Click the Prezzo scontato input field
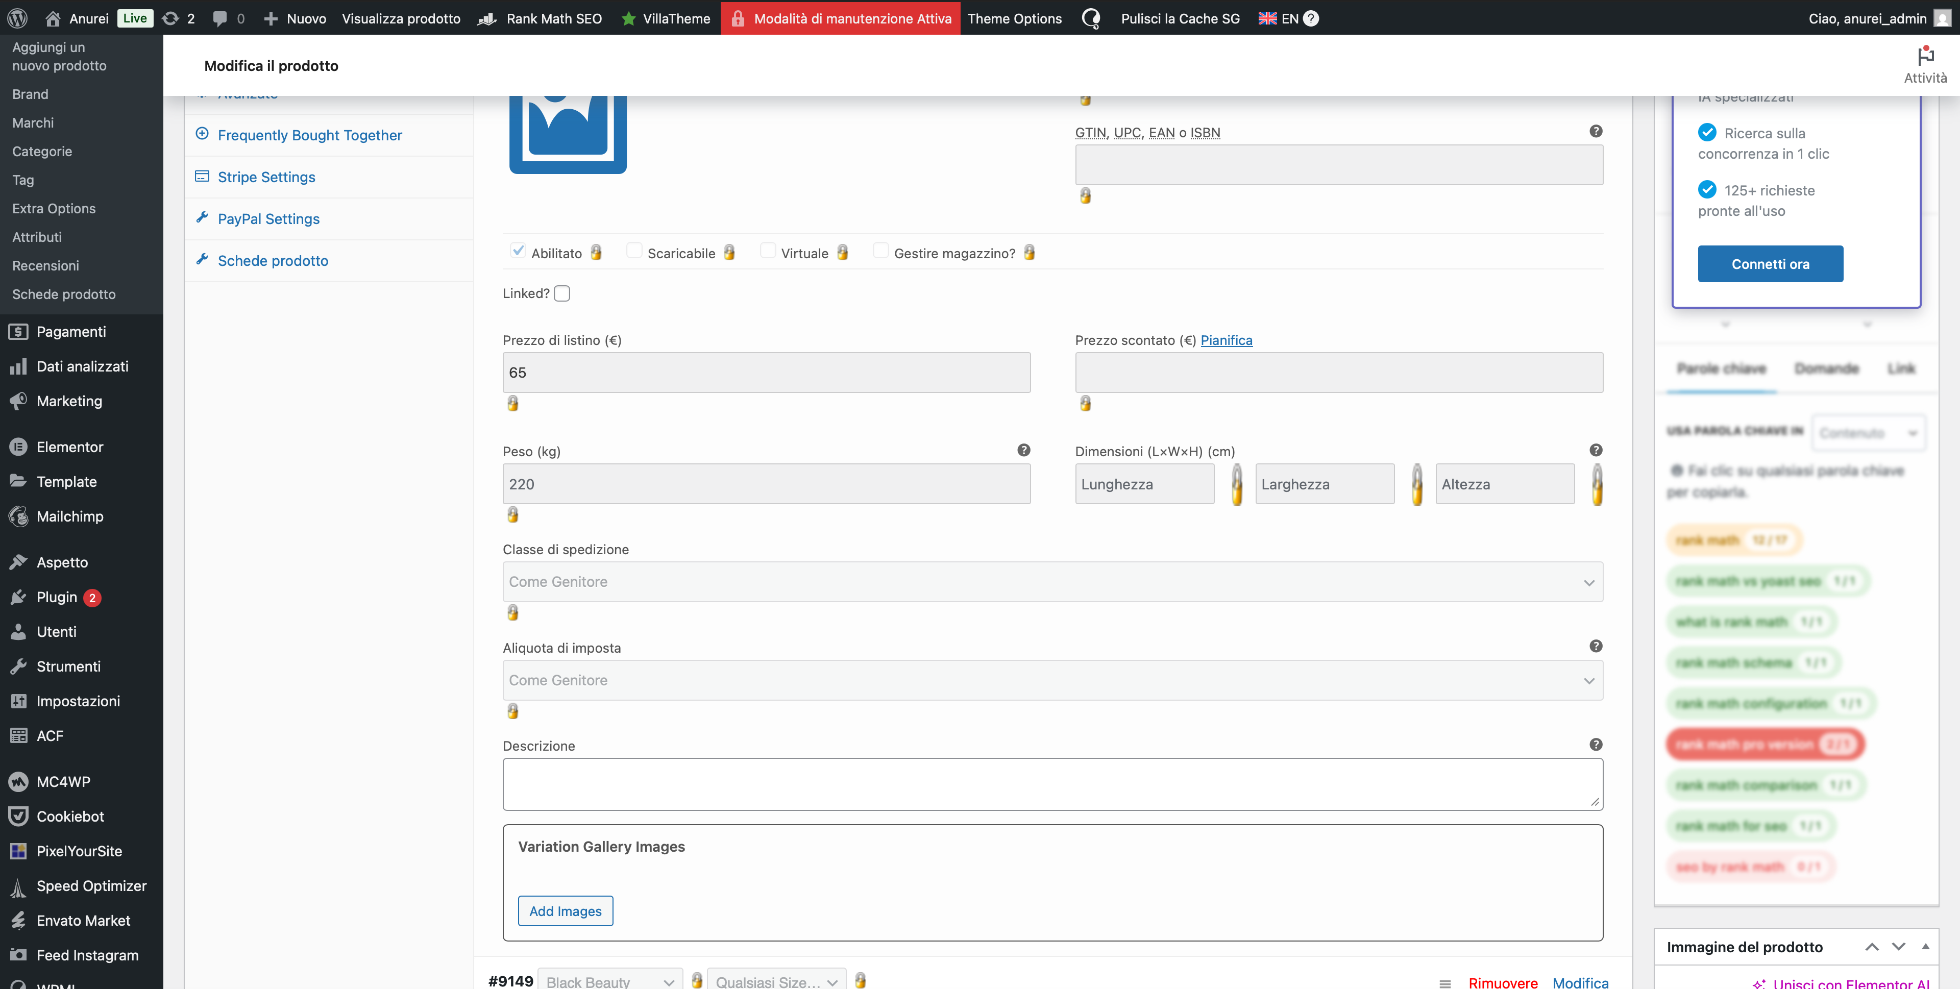This screenshot has height=989, width=1960. 1338,373
